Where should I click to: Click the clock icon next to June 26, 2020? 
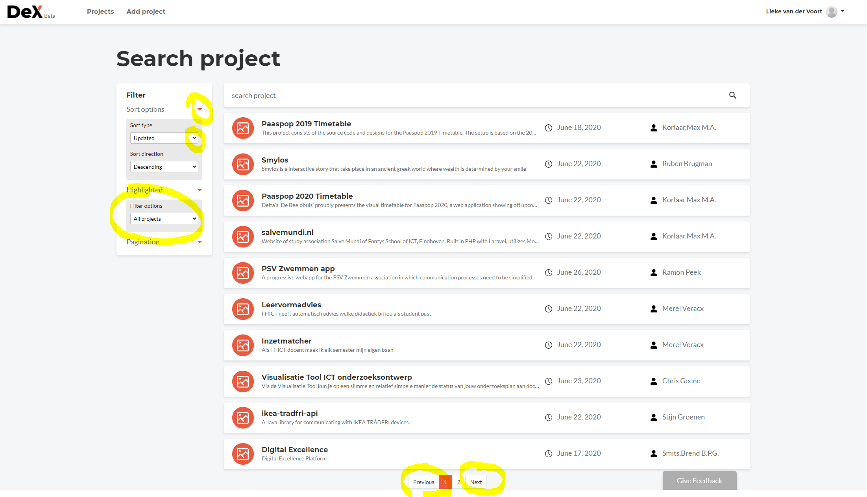point(548,272)
